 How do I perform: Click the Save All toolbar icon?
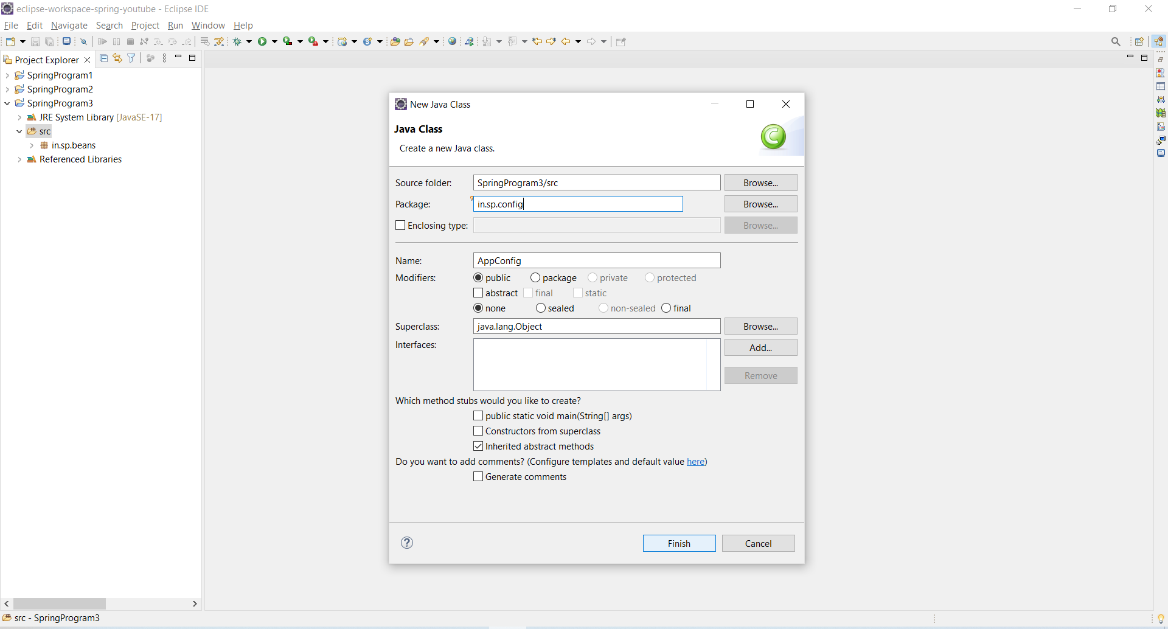tap(50, 41)
